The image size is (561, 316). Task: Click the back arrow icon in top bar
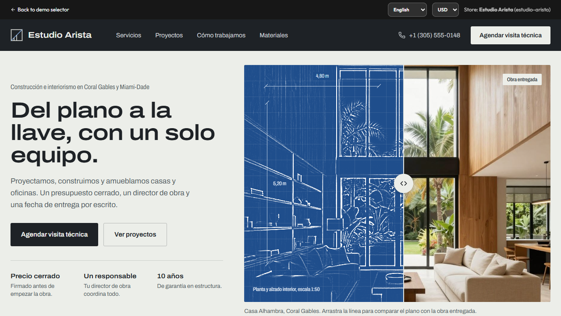[13, 10]
